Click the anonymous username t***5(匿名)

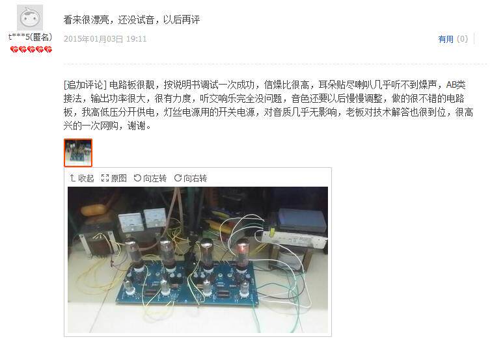(x=31, y=37)
